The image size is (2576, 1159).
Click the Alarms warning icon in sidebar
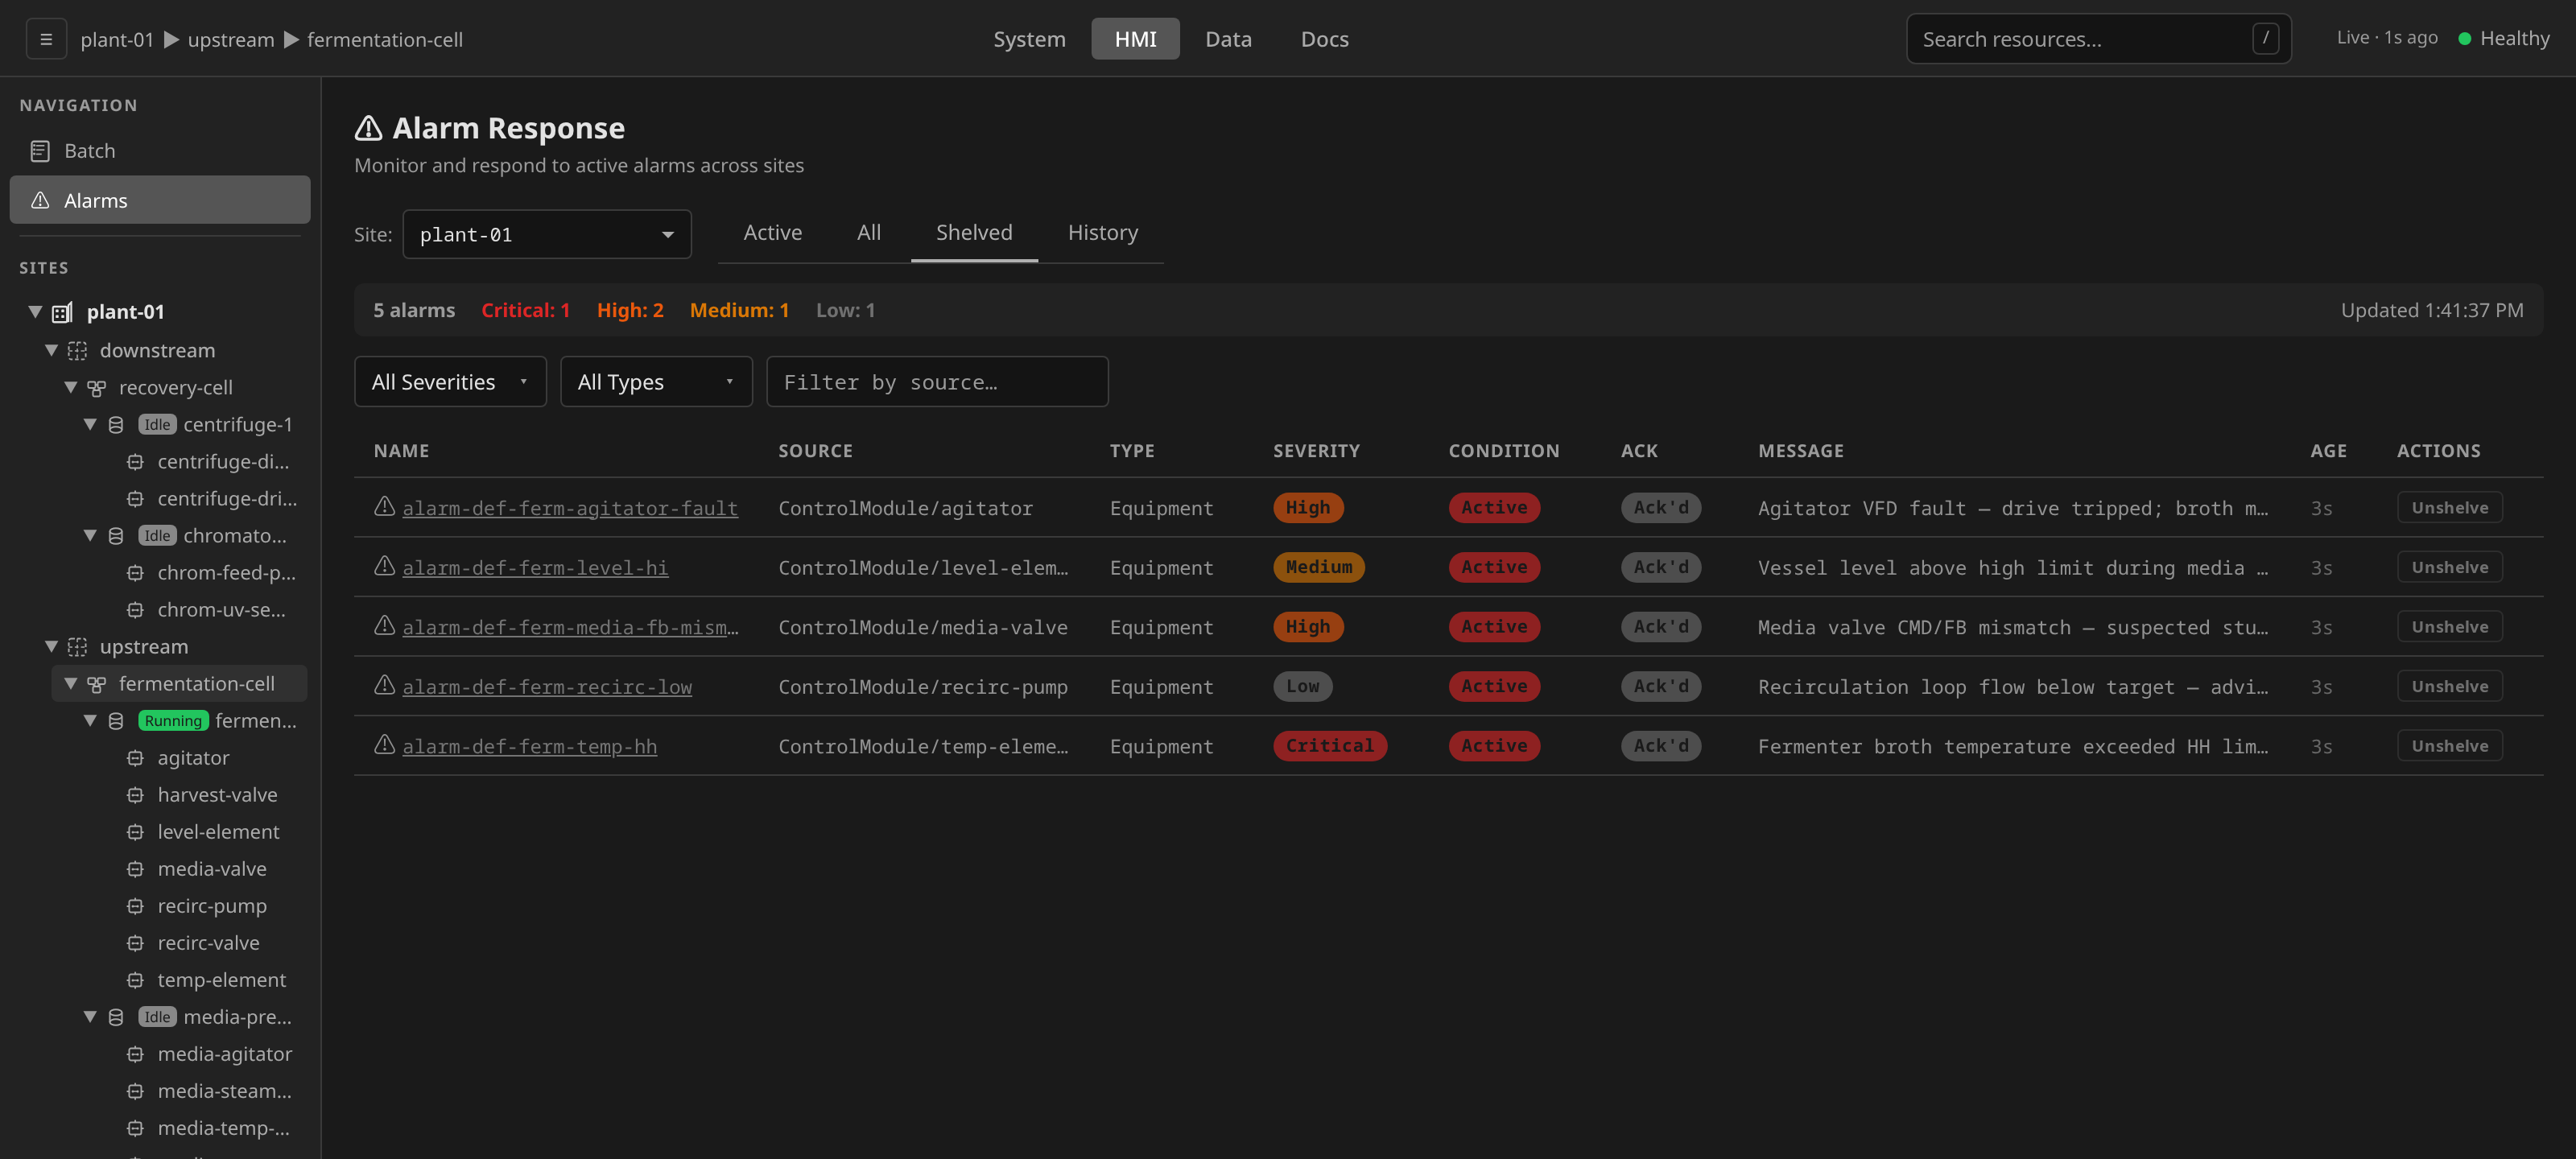click(x=40, y=200)
